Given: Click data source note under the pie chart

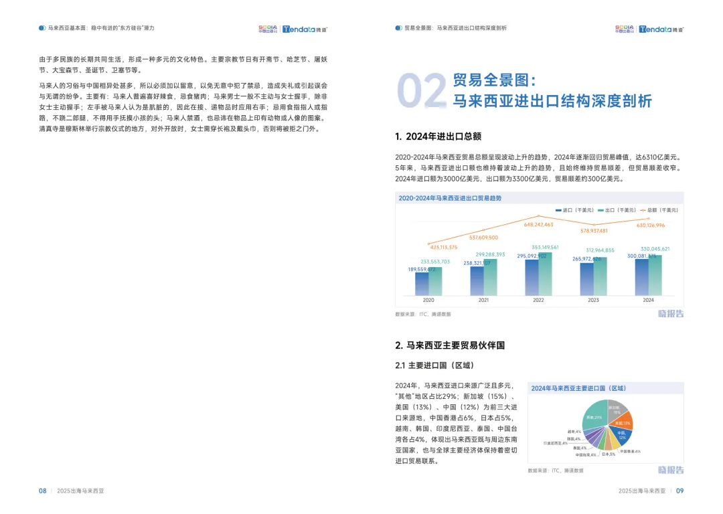Looking at the screenshot, I should click(556, 470).
